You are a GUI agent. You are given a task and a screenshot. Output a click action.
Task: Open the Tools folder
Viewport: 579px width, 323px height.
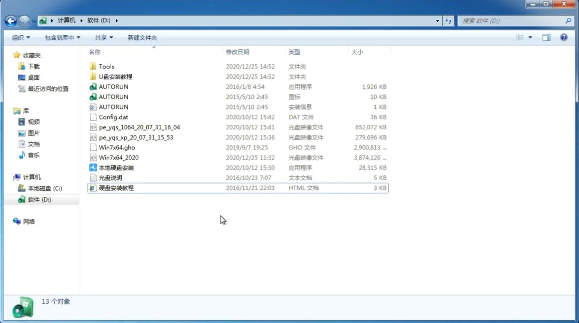click(106, 66)
